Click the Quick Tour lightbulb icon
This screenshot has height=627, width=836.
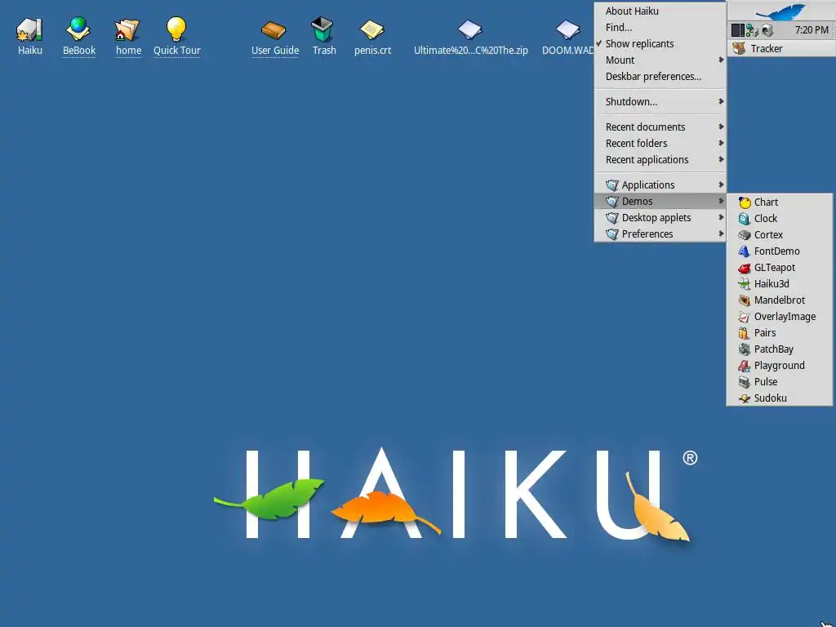pyautogui.click(x=176, y=29)
